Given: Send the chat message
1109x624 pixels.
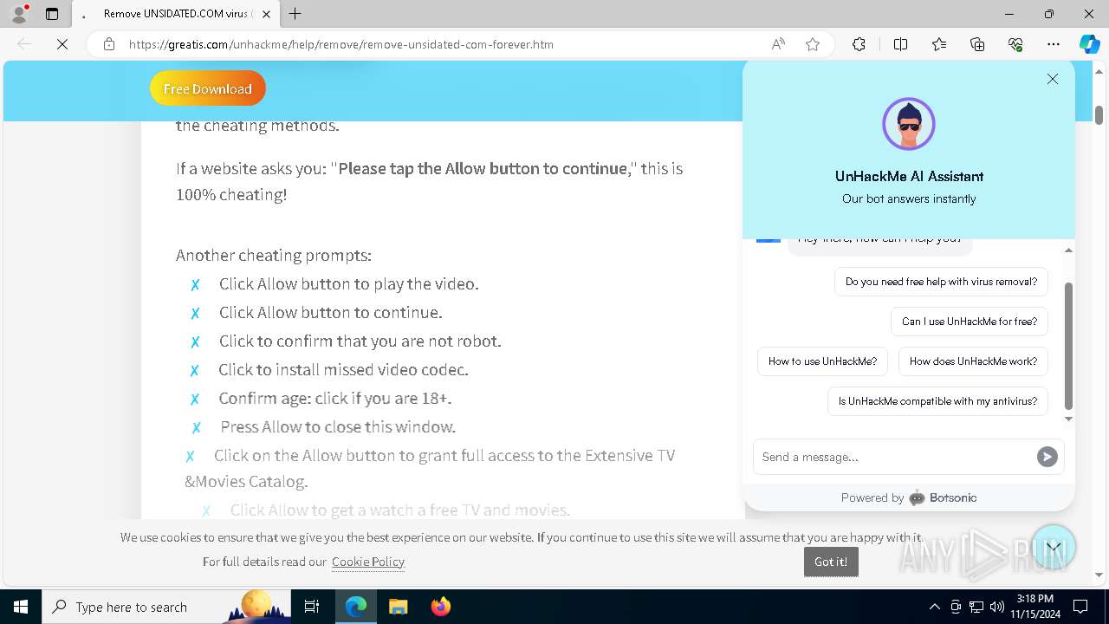Looking at the screenshot, I should click(x=1047, y=457).
